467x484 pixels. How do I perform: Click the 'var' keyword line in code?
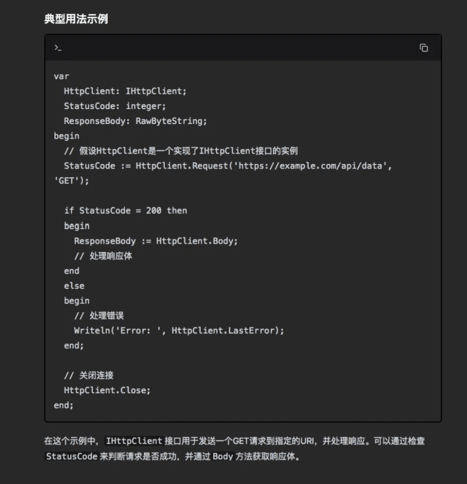pos(61,76)
